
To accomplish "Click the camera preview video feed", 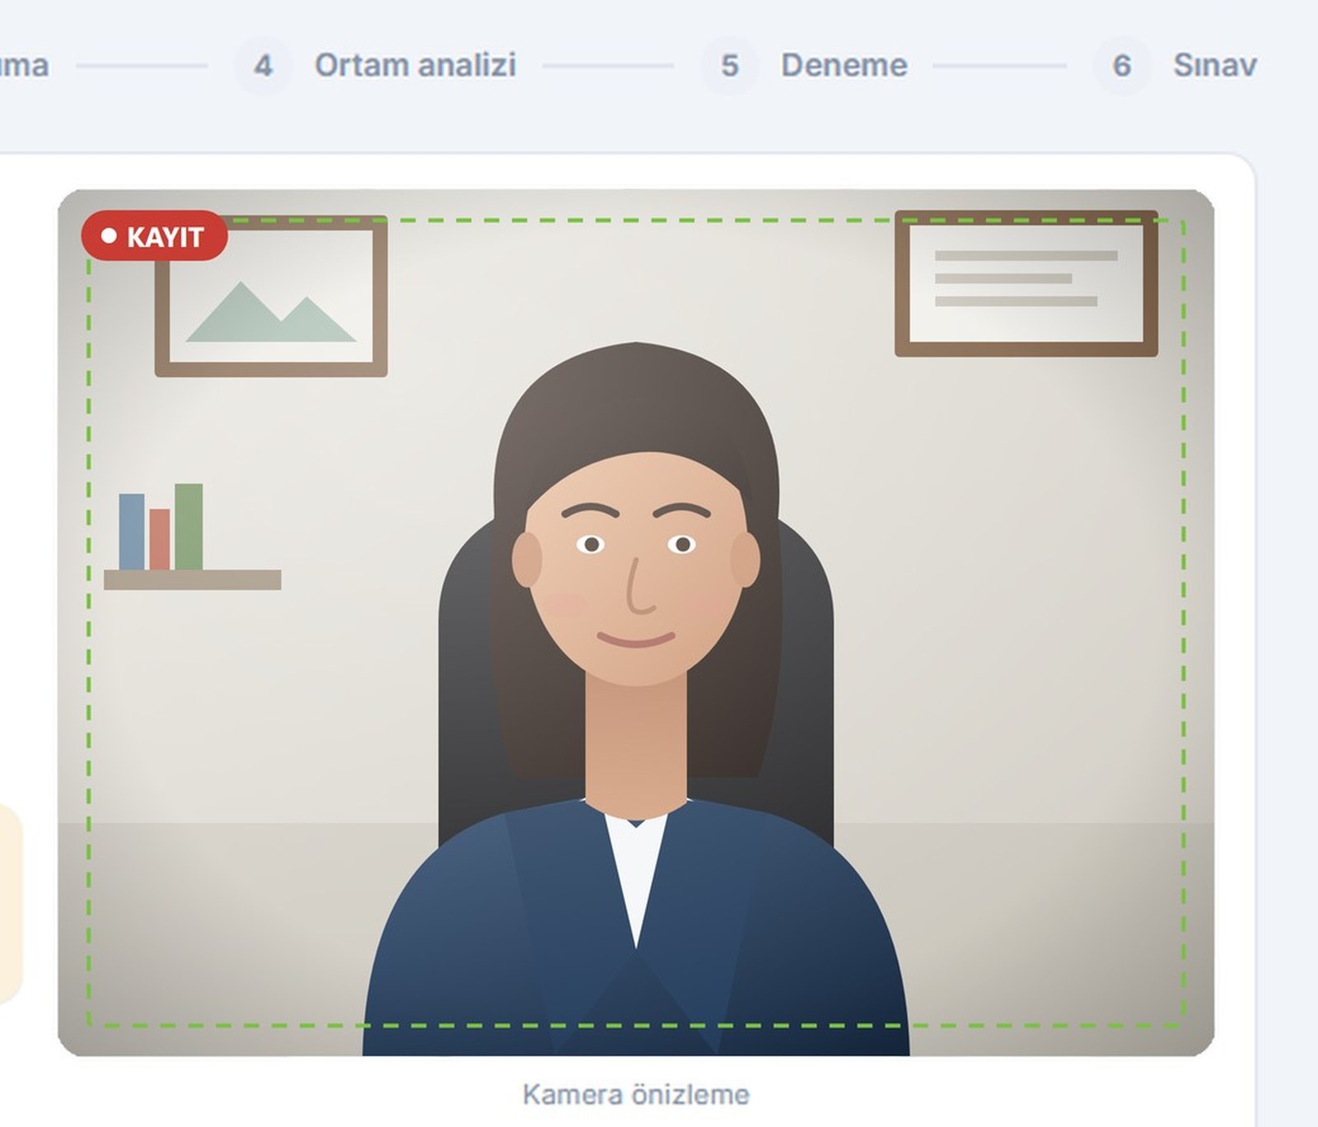I will pyautogui.click(x=636, y=622).
